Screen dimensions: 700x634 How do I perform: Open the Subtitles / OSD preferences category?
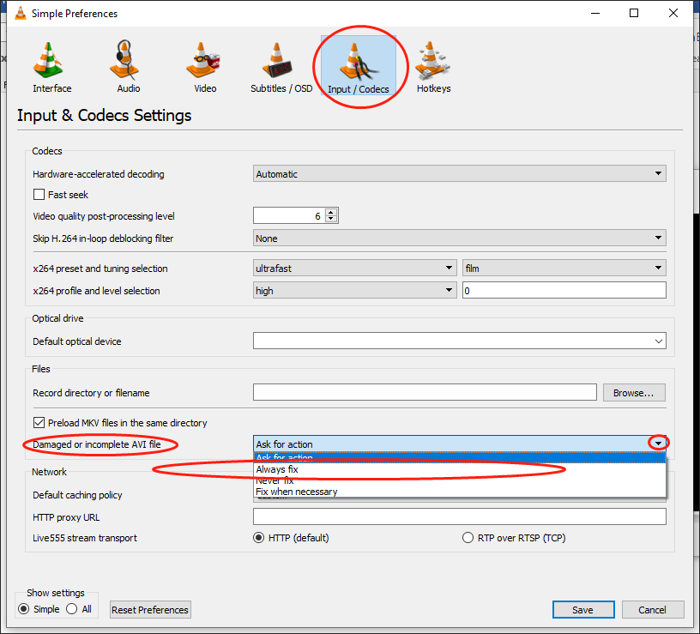click(x=281, y=67)
